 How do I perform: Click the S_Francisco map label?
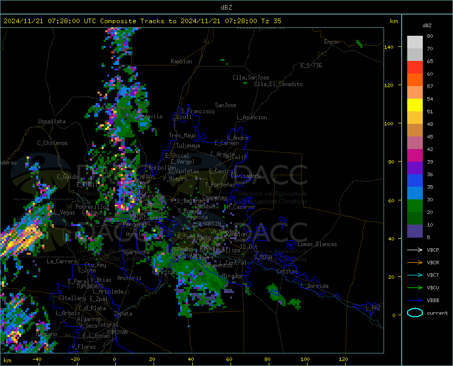point(198,111)
